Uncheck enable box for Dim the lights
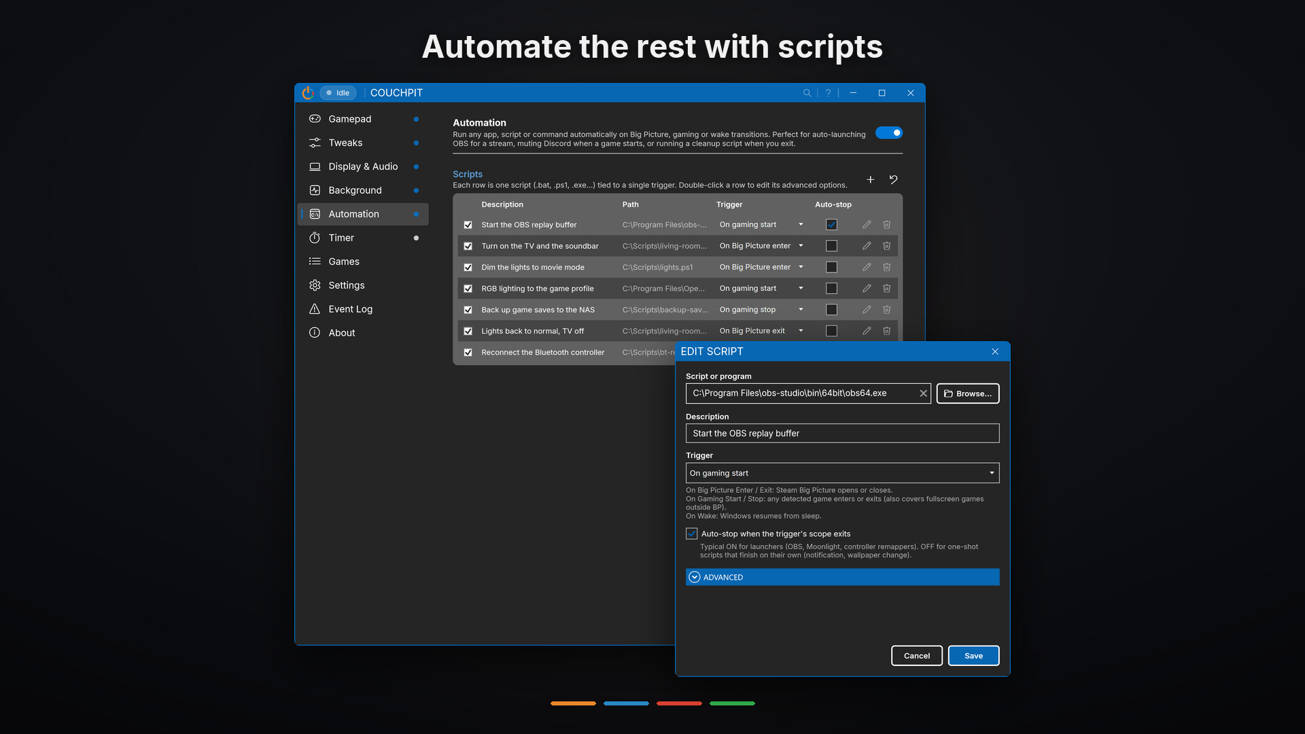Image resolution: width=1305 pixels, height=734 pixels. (468, 268)
